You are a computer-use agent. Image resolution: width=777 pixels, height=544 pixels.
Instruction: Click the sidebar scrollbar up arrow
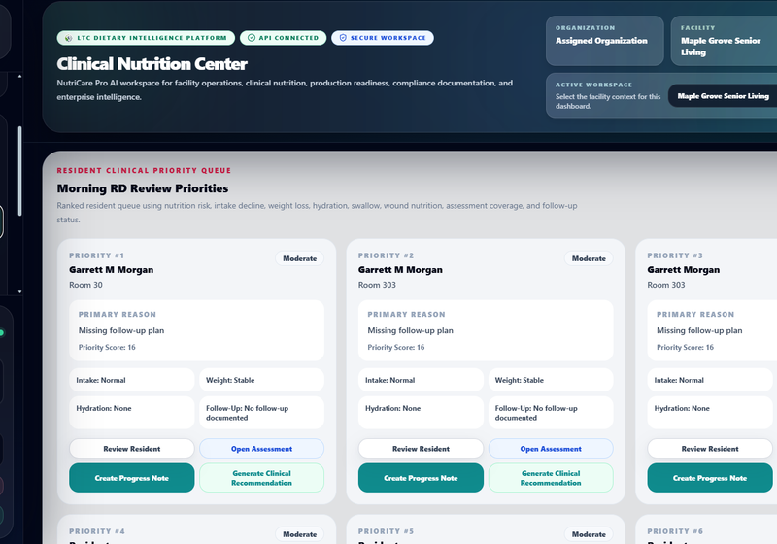tap(19, 77)
